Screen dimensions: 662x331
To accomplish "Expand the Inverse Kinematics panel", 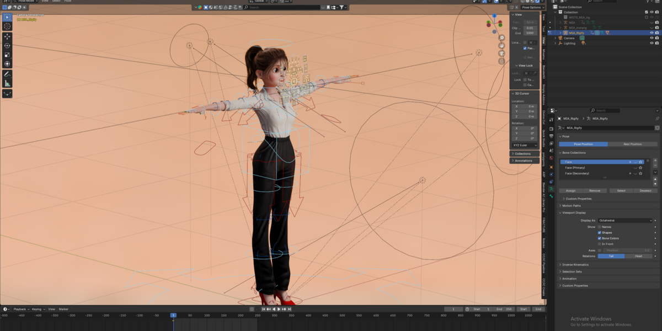I will [575, 265].
